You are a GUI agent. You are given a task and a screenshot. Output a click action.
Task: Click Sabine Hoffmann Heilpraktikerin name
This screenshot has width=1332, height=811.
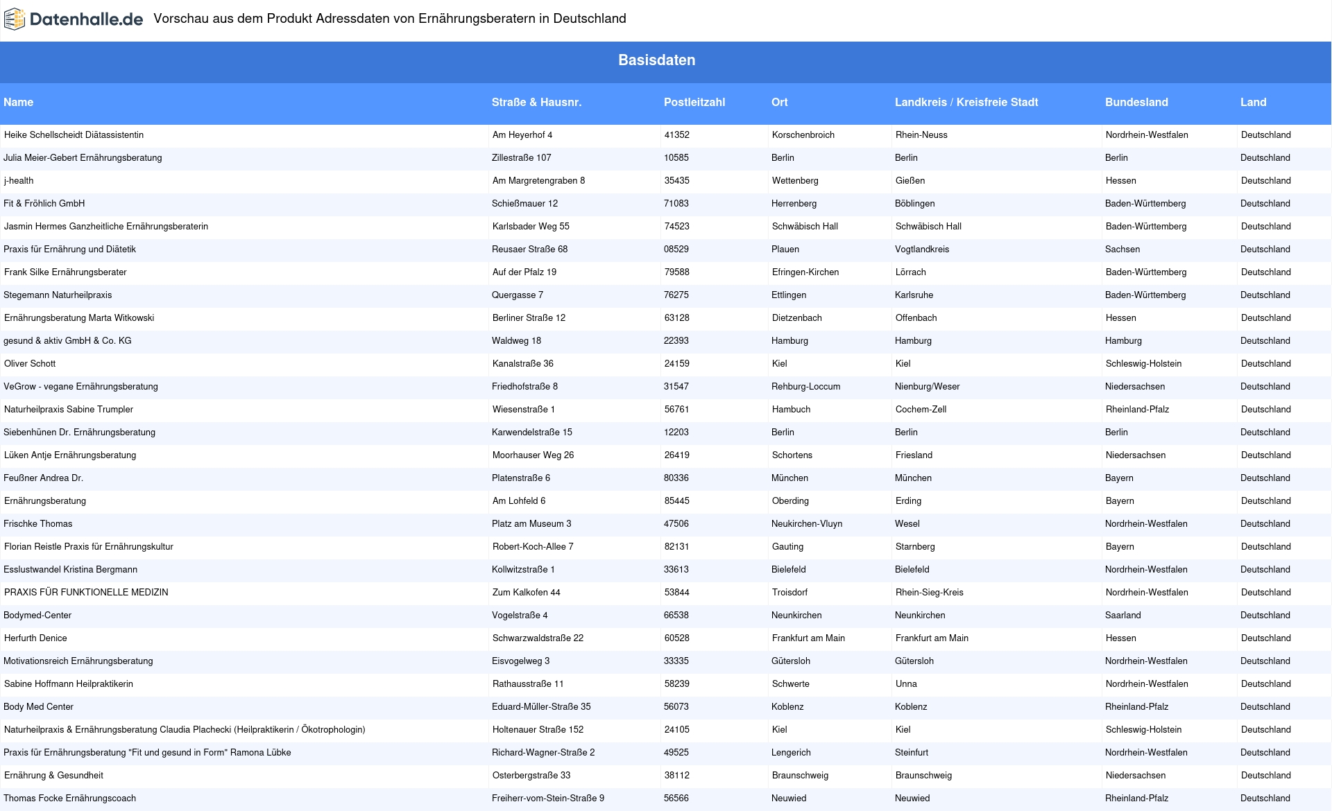coord(69,684)
